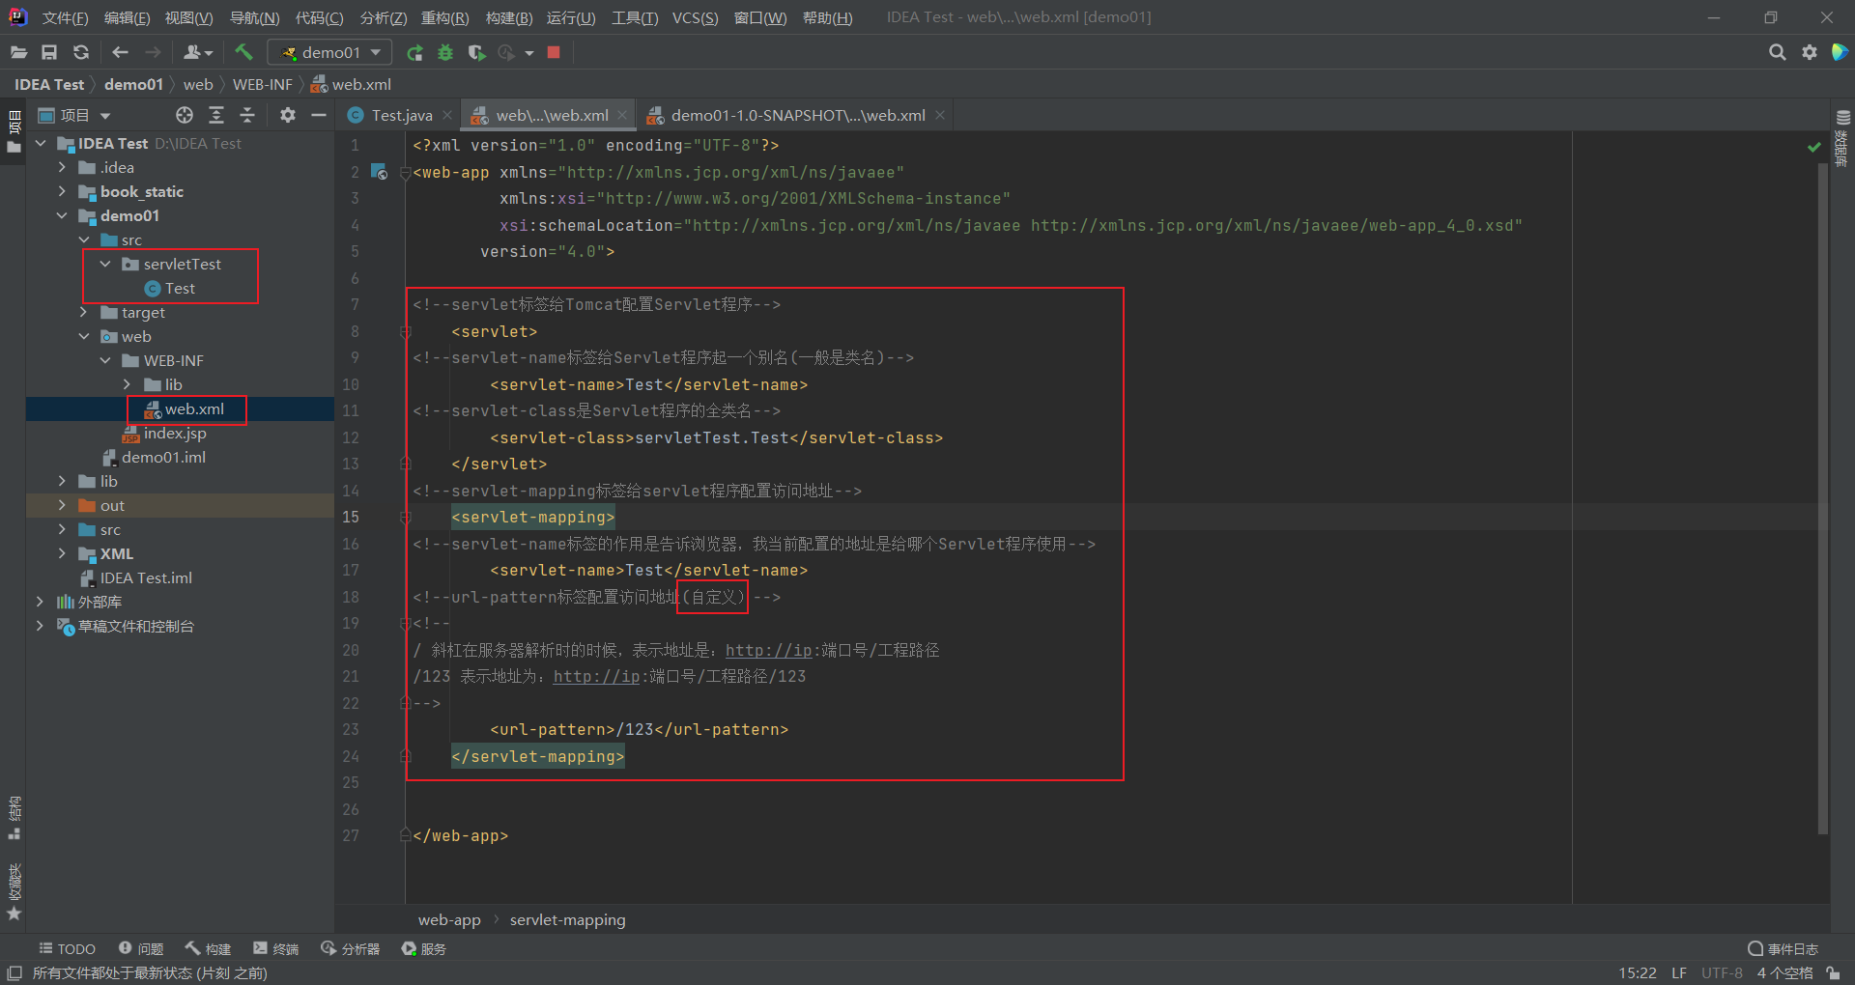Click gutter icon on line 2
Screen dimensions: 1855x985
coord(380,172)
